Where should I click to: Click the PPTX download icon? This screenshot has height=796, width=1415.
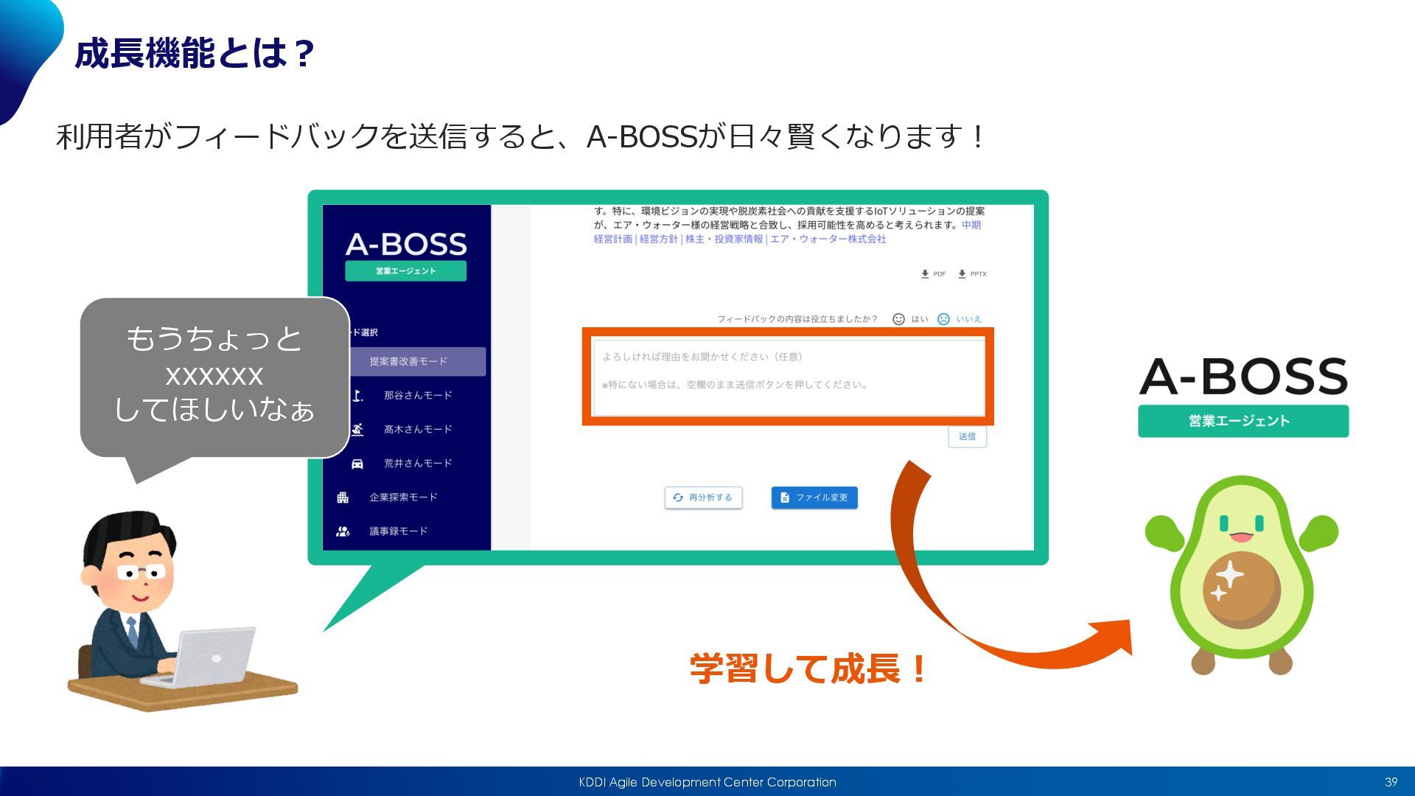click(962, 274)
